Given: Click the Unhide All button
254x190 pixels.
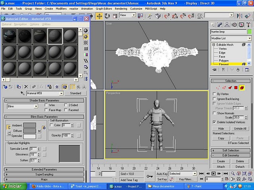Looking at the screenshot, I should coord(240,129).
